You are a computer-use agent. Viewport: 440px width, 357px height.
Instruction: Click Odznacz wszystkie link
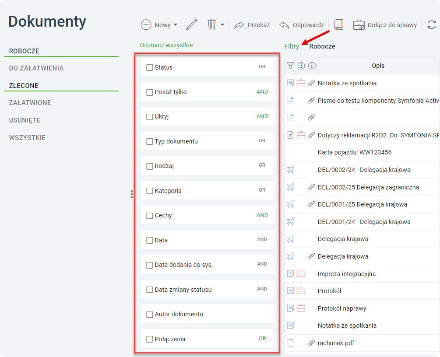pos(166,45)
